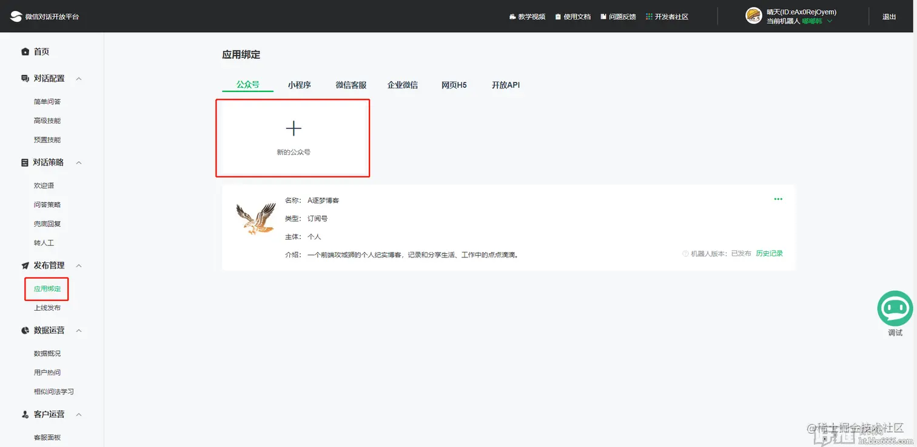Click the 客户运营 person icon
Viewport: 917px width, 447px height.
[25, 415]
